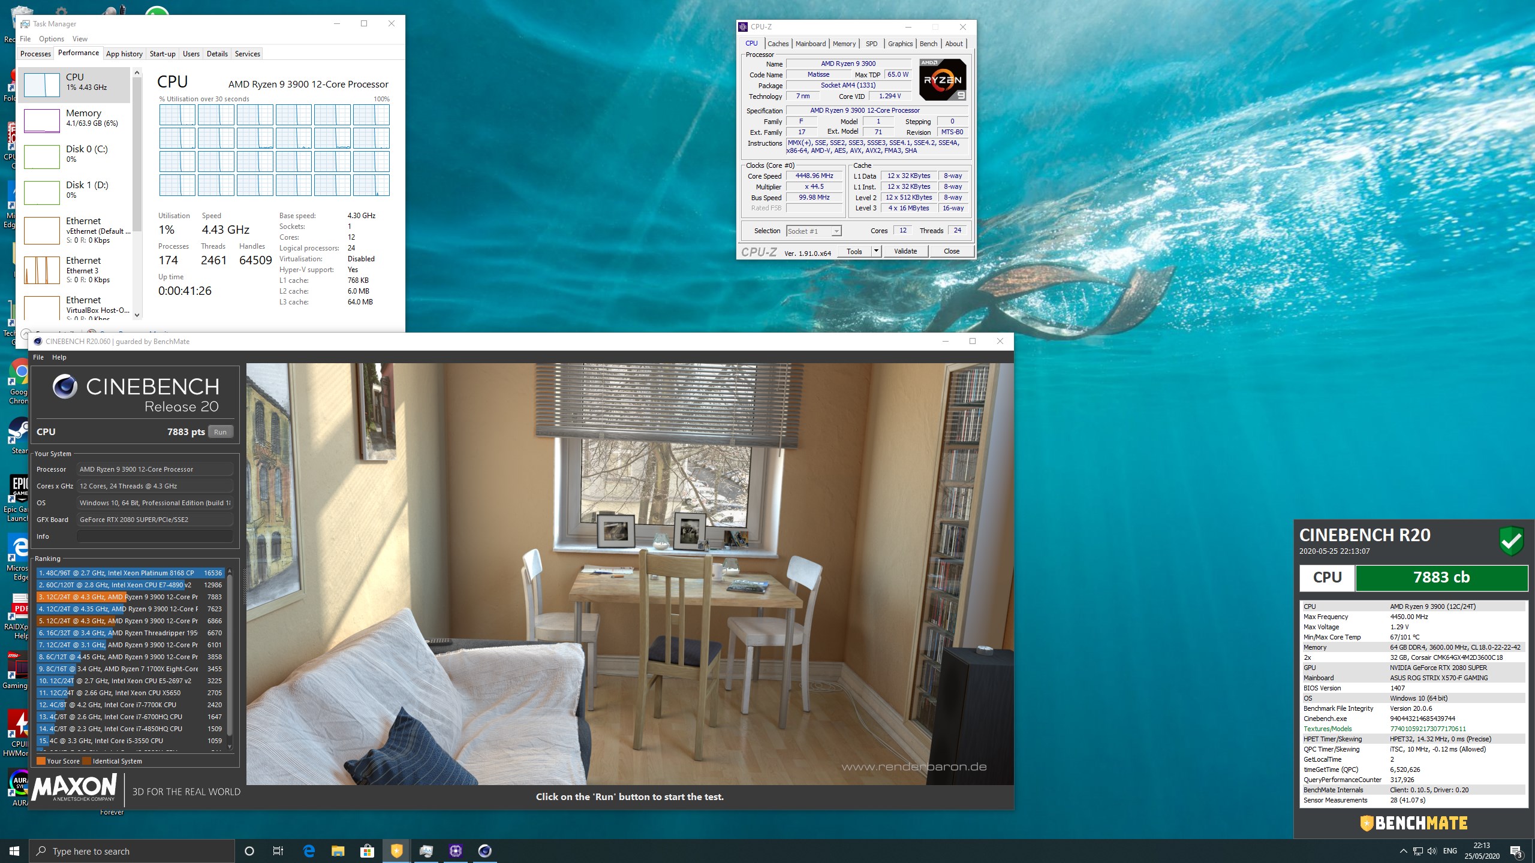The image size is (1535, 863).
Task: Open Bench tab in CPU-Z
Action: coord(928,44)
